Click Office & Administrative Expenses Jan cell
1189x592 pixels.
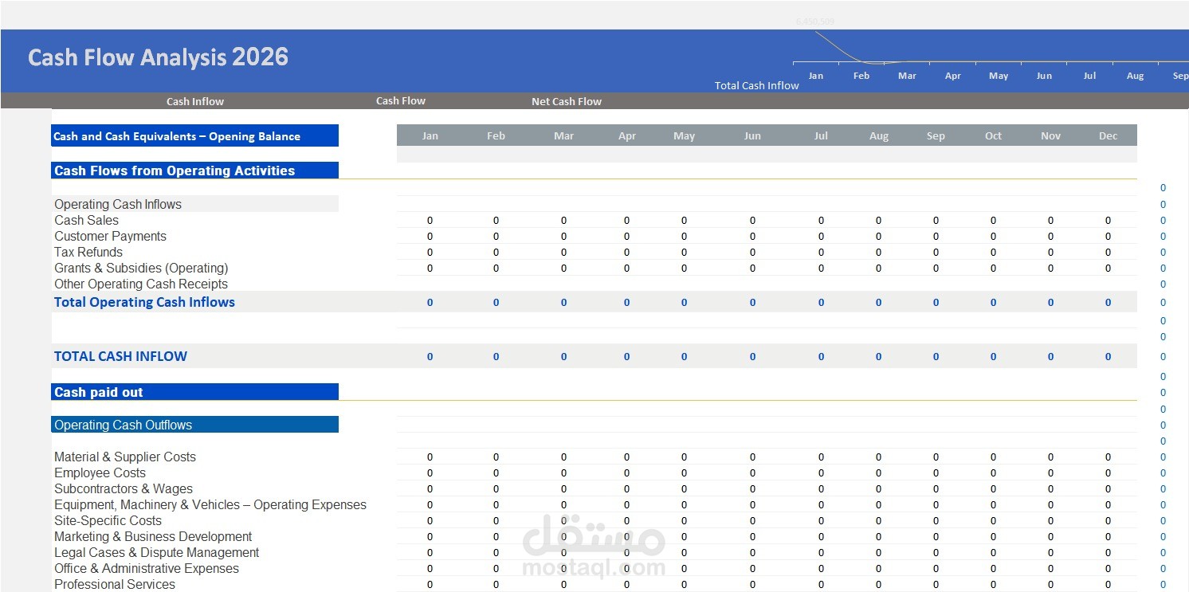click(x=430, y=568)
